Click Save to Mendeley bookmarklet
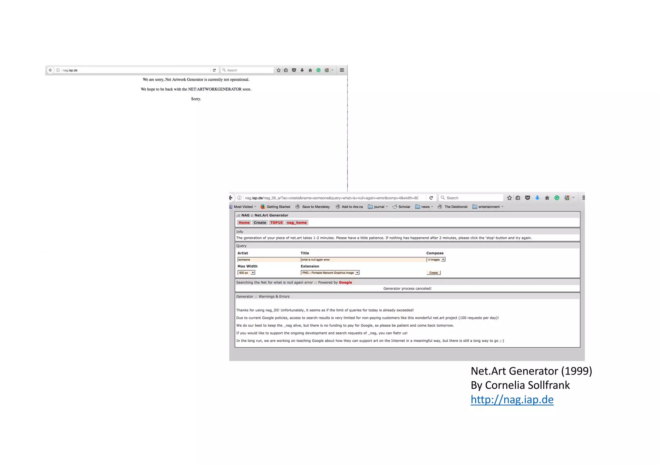660x466 pixels. tap(313, 207)
